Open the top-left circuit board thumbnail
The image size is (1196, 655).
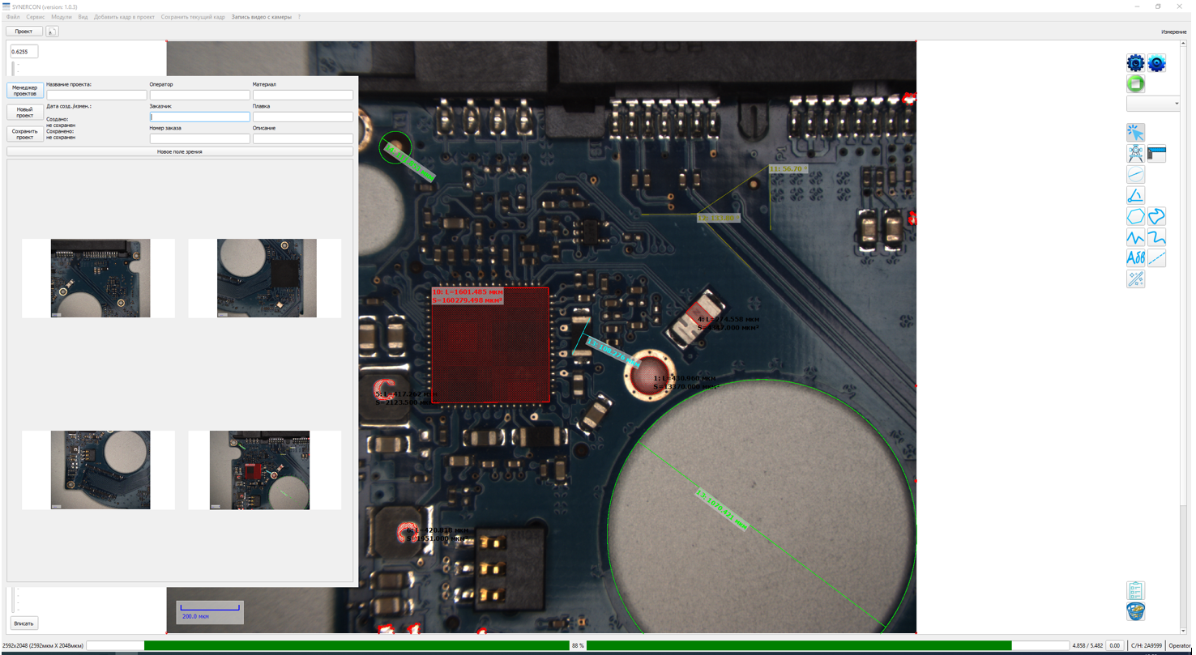(100, 278)
